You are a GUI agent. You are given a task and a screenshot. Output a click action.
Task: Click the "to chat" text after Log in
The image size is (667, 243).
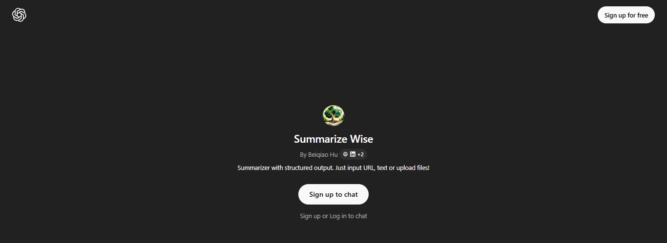(x=358, y=216)
